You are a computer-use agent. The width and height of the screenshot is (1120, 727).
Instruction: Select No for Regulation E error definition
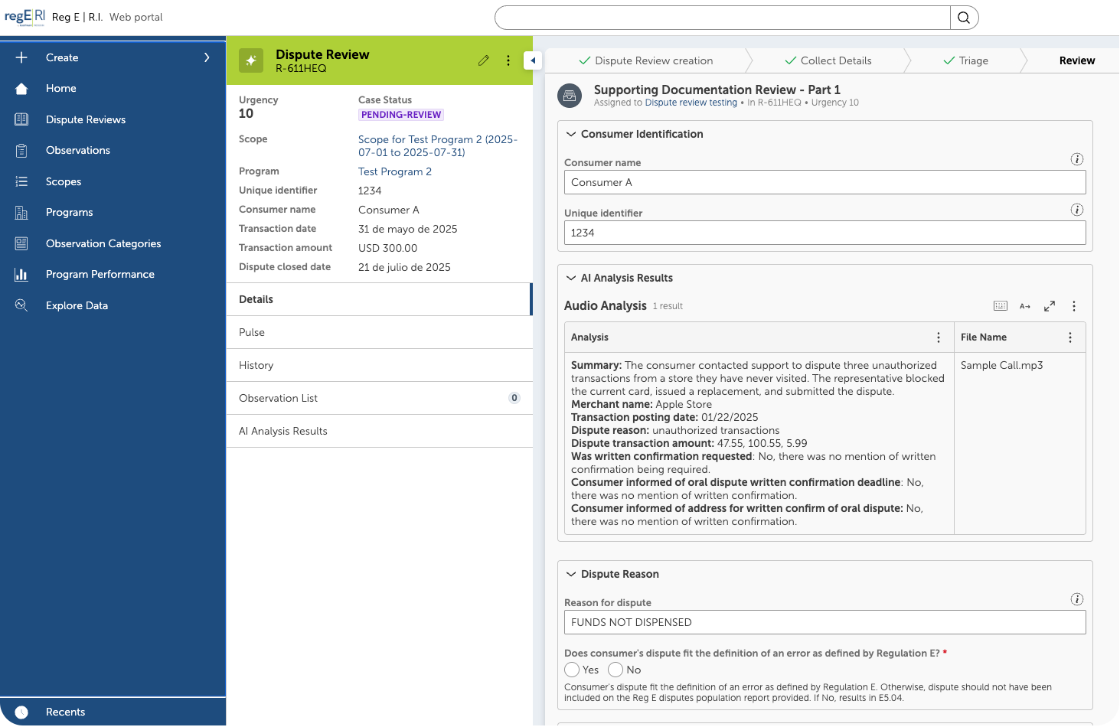pos(616,670)
